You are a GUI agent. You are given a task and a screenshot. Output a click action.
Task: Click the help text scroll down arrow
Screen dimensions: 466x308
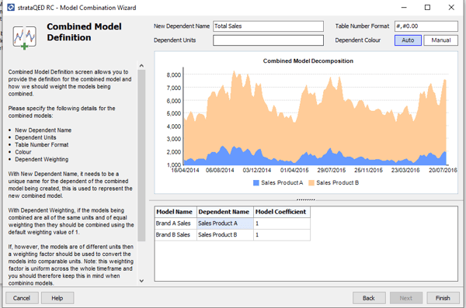[141, 281]
